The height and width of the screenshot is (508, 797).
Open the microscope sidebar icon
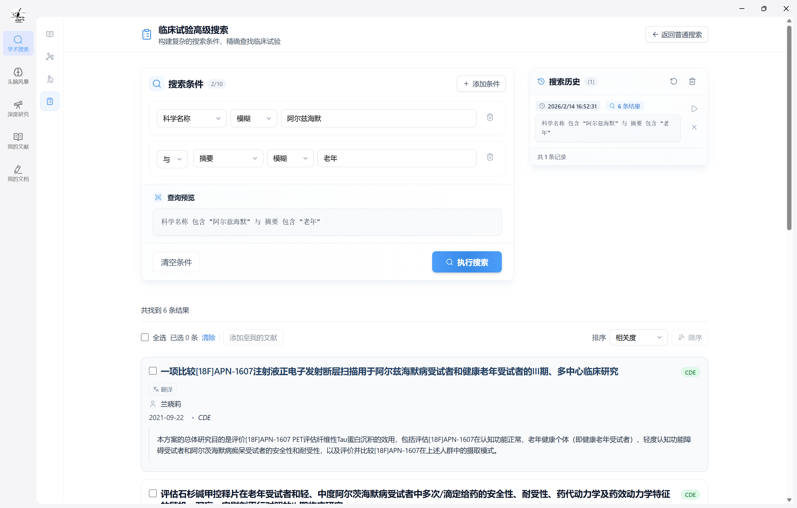(50, 79)
